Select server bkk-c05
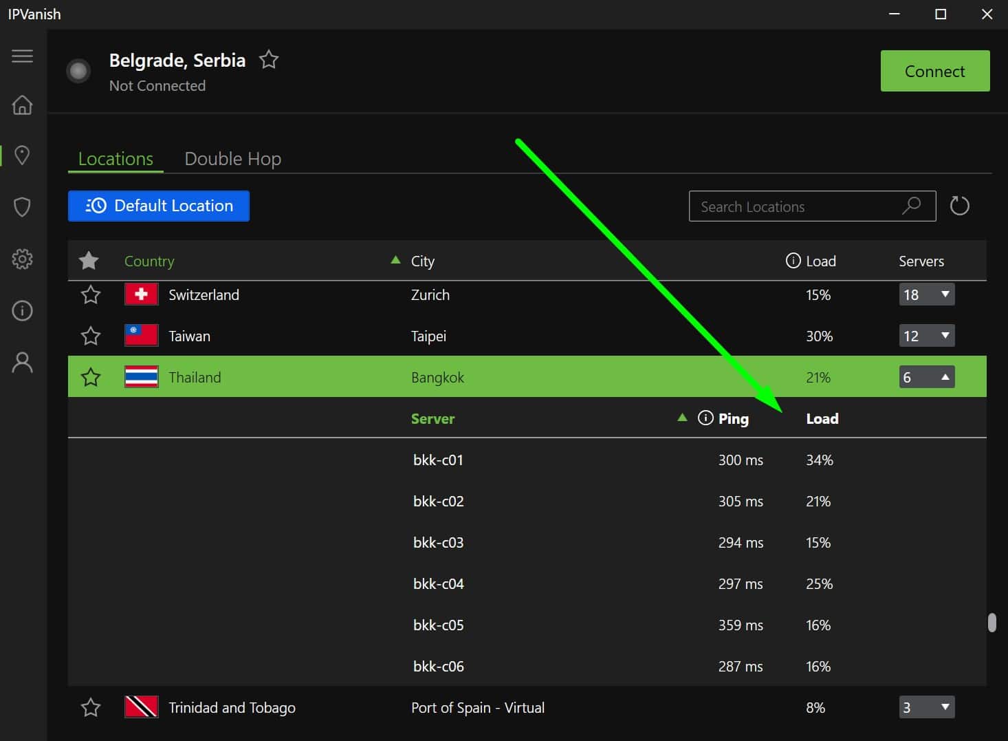 click(x=439, y=625)
